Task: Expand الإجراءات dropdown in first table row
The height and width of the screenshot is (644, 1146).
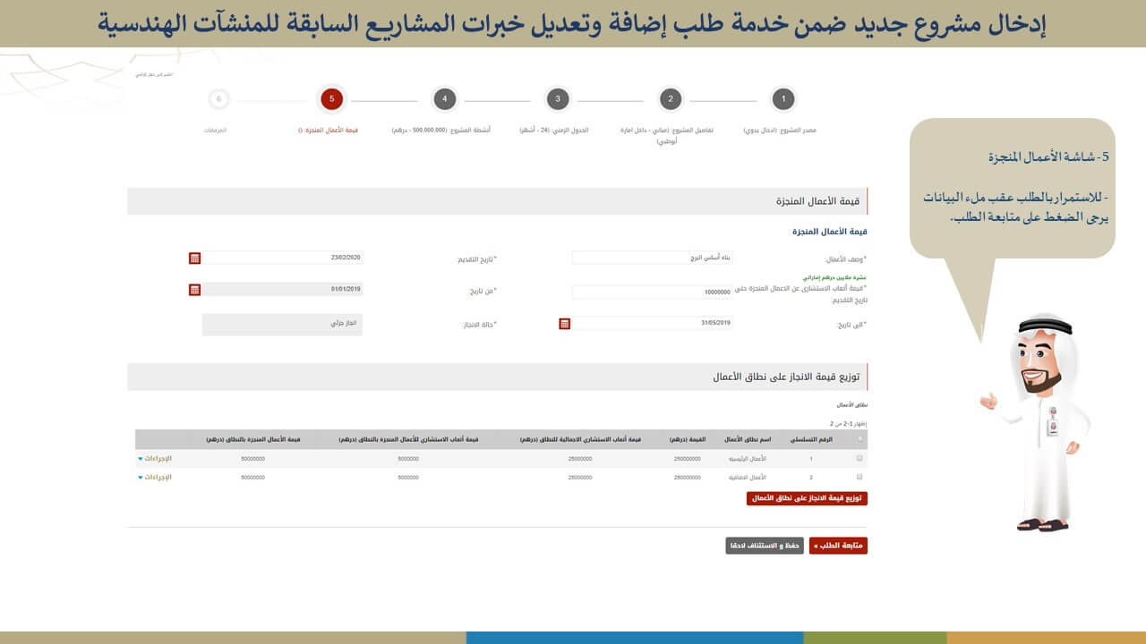Action: pos(155,458)
